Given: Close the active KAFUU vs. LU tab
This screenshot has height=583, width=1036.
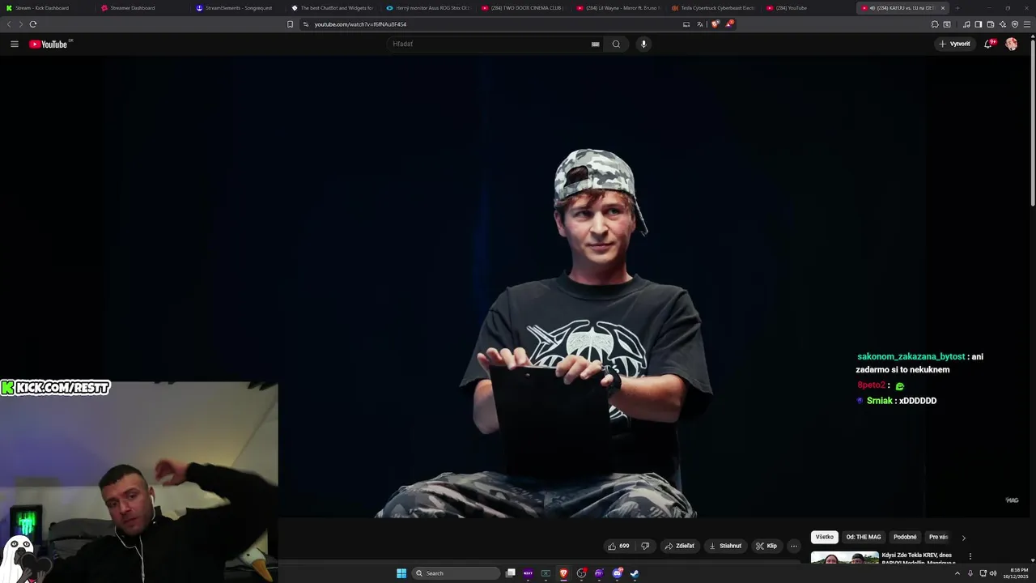Looking at the screenshot, I should click(942, 8).
